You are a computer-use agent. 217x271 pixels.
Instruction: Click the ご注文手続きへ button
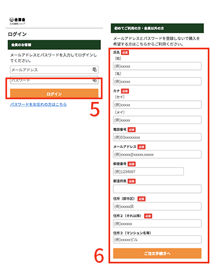pyautogui.click(x=157, y=253)
